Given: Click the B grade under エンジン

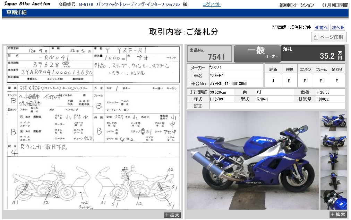Looking at the screenshot, I should (305, 81).
